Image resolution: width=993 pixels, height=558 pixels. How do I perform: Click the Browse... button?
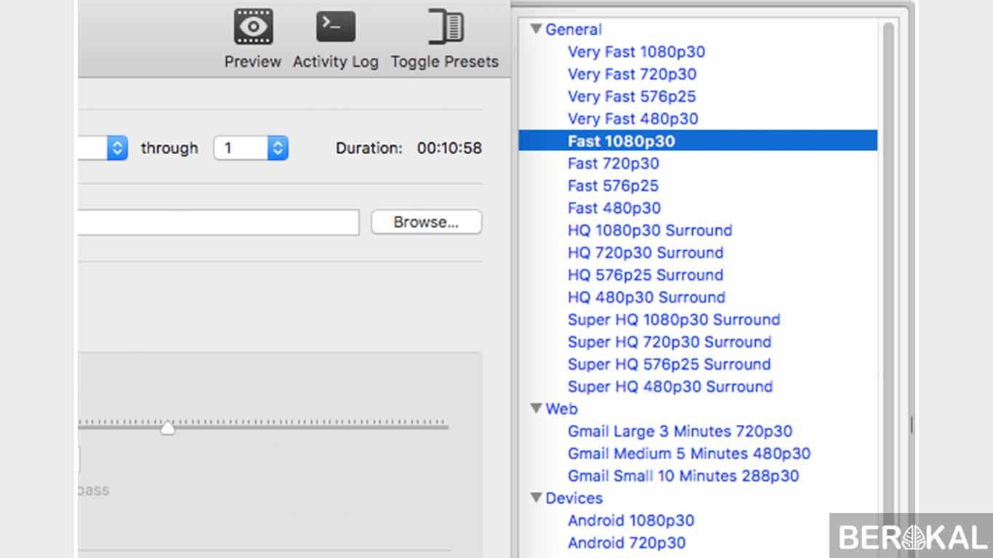427,222
